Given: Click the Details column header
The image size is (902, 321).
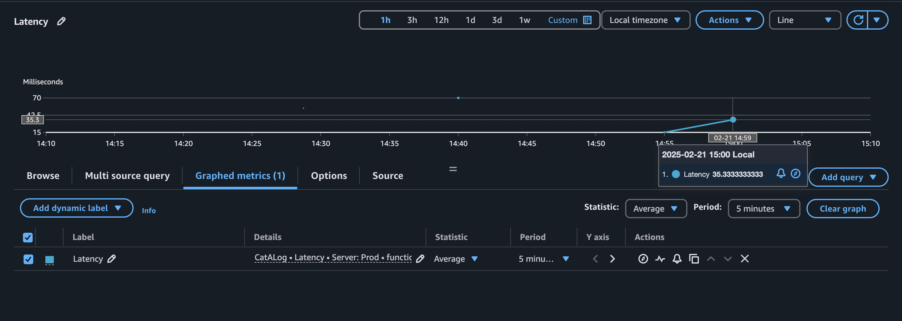Looking at the screenshot, I should click(x=268, y=237).
